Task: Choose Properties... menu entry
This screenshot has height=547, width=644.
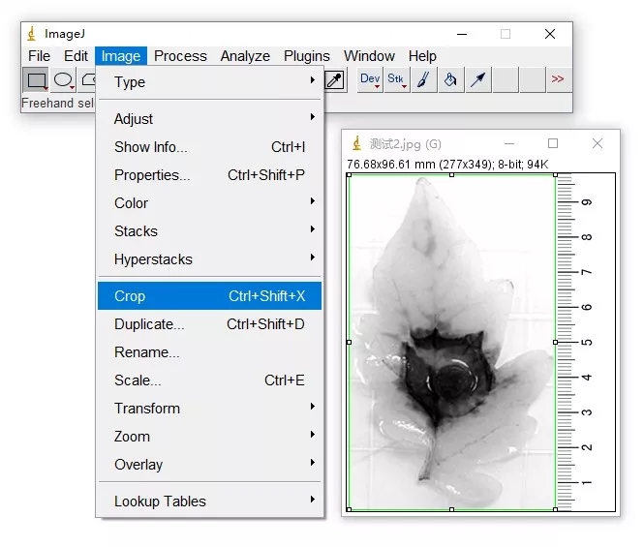Action: (209, 175)
